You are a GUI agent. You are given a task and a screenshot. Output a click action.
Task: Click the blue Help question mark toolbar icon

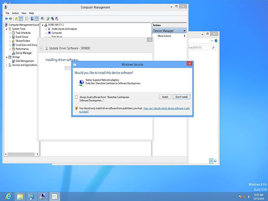pos(32,19)
